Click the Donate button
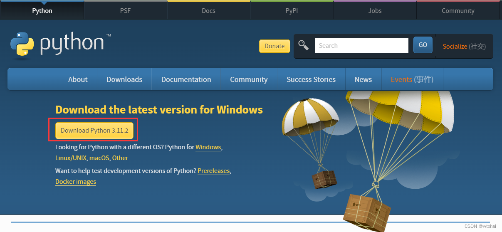This screenshot has height=232, width=502. tap(274, 46)
